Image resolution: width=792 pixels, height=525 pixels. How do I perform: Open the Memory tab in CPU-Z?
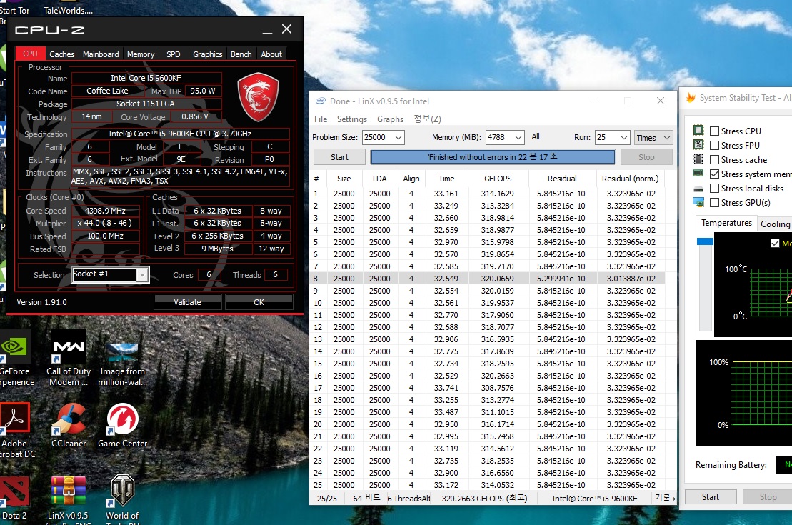point(141,54)
